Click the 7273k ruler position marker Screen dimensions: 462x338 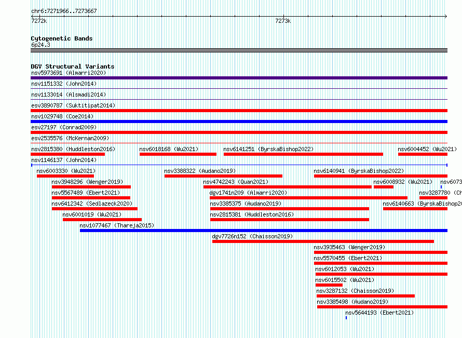(283, 21)
